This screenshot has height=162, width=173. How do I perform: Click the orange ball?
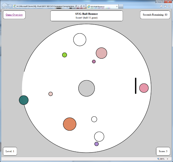point(70,124)
